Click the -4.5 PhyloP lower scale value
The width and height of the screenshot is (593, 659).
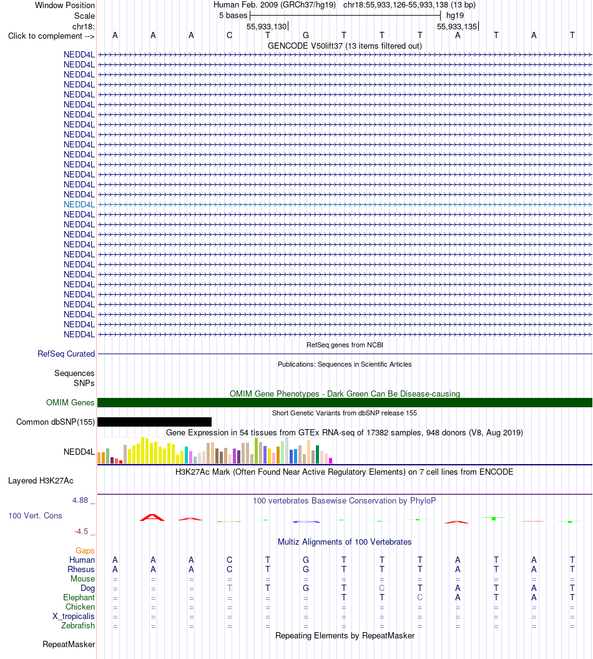click(82, 532)
